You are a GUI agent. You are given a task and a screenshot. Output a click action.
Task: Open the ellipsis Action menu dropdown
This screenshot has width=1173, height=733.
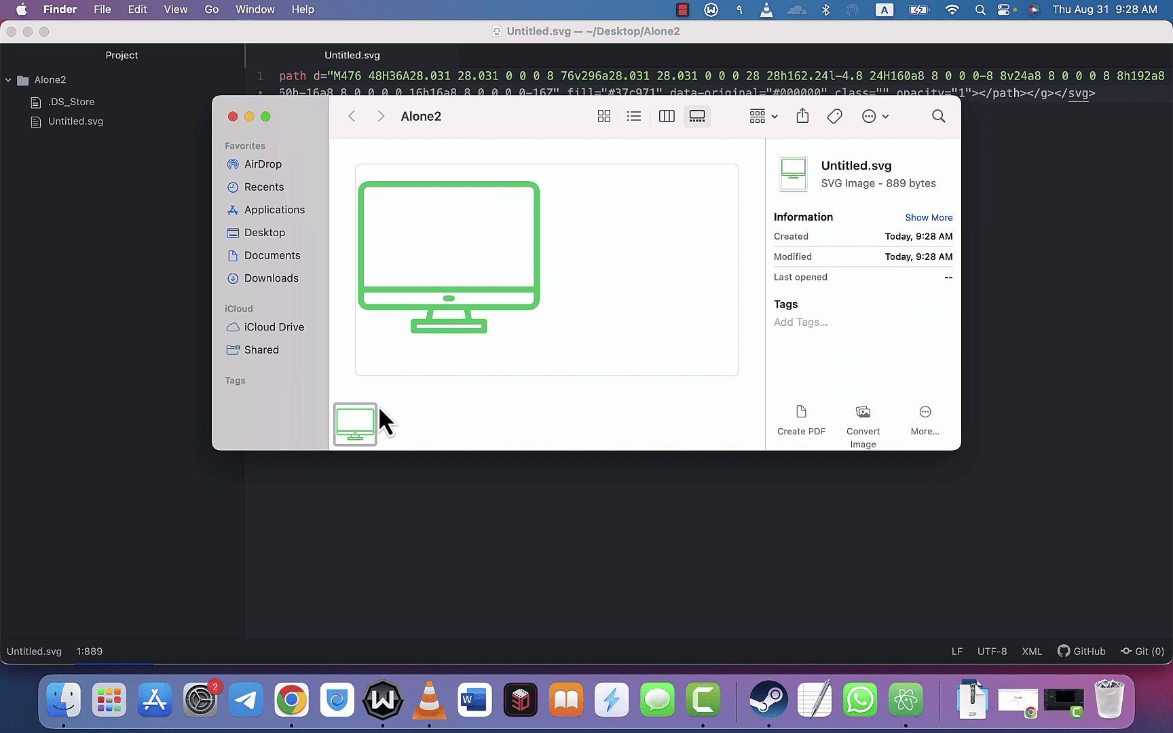coord(875,117)
